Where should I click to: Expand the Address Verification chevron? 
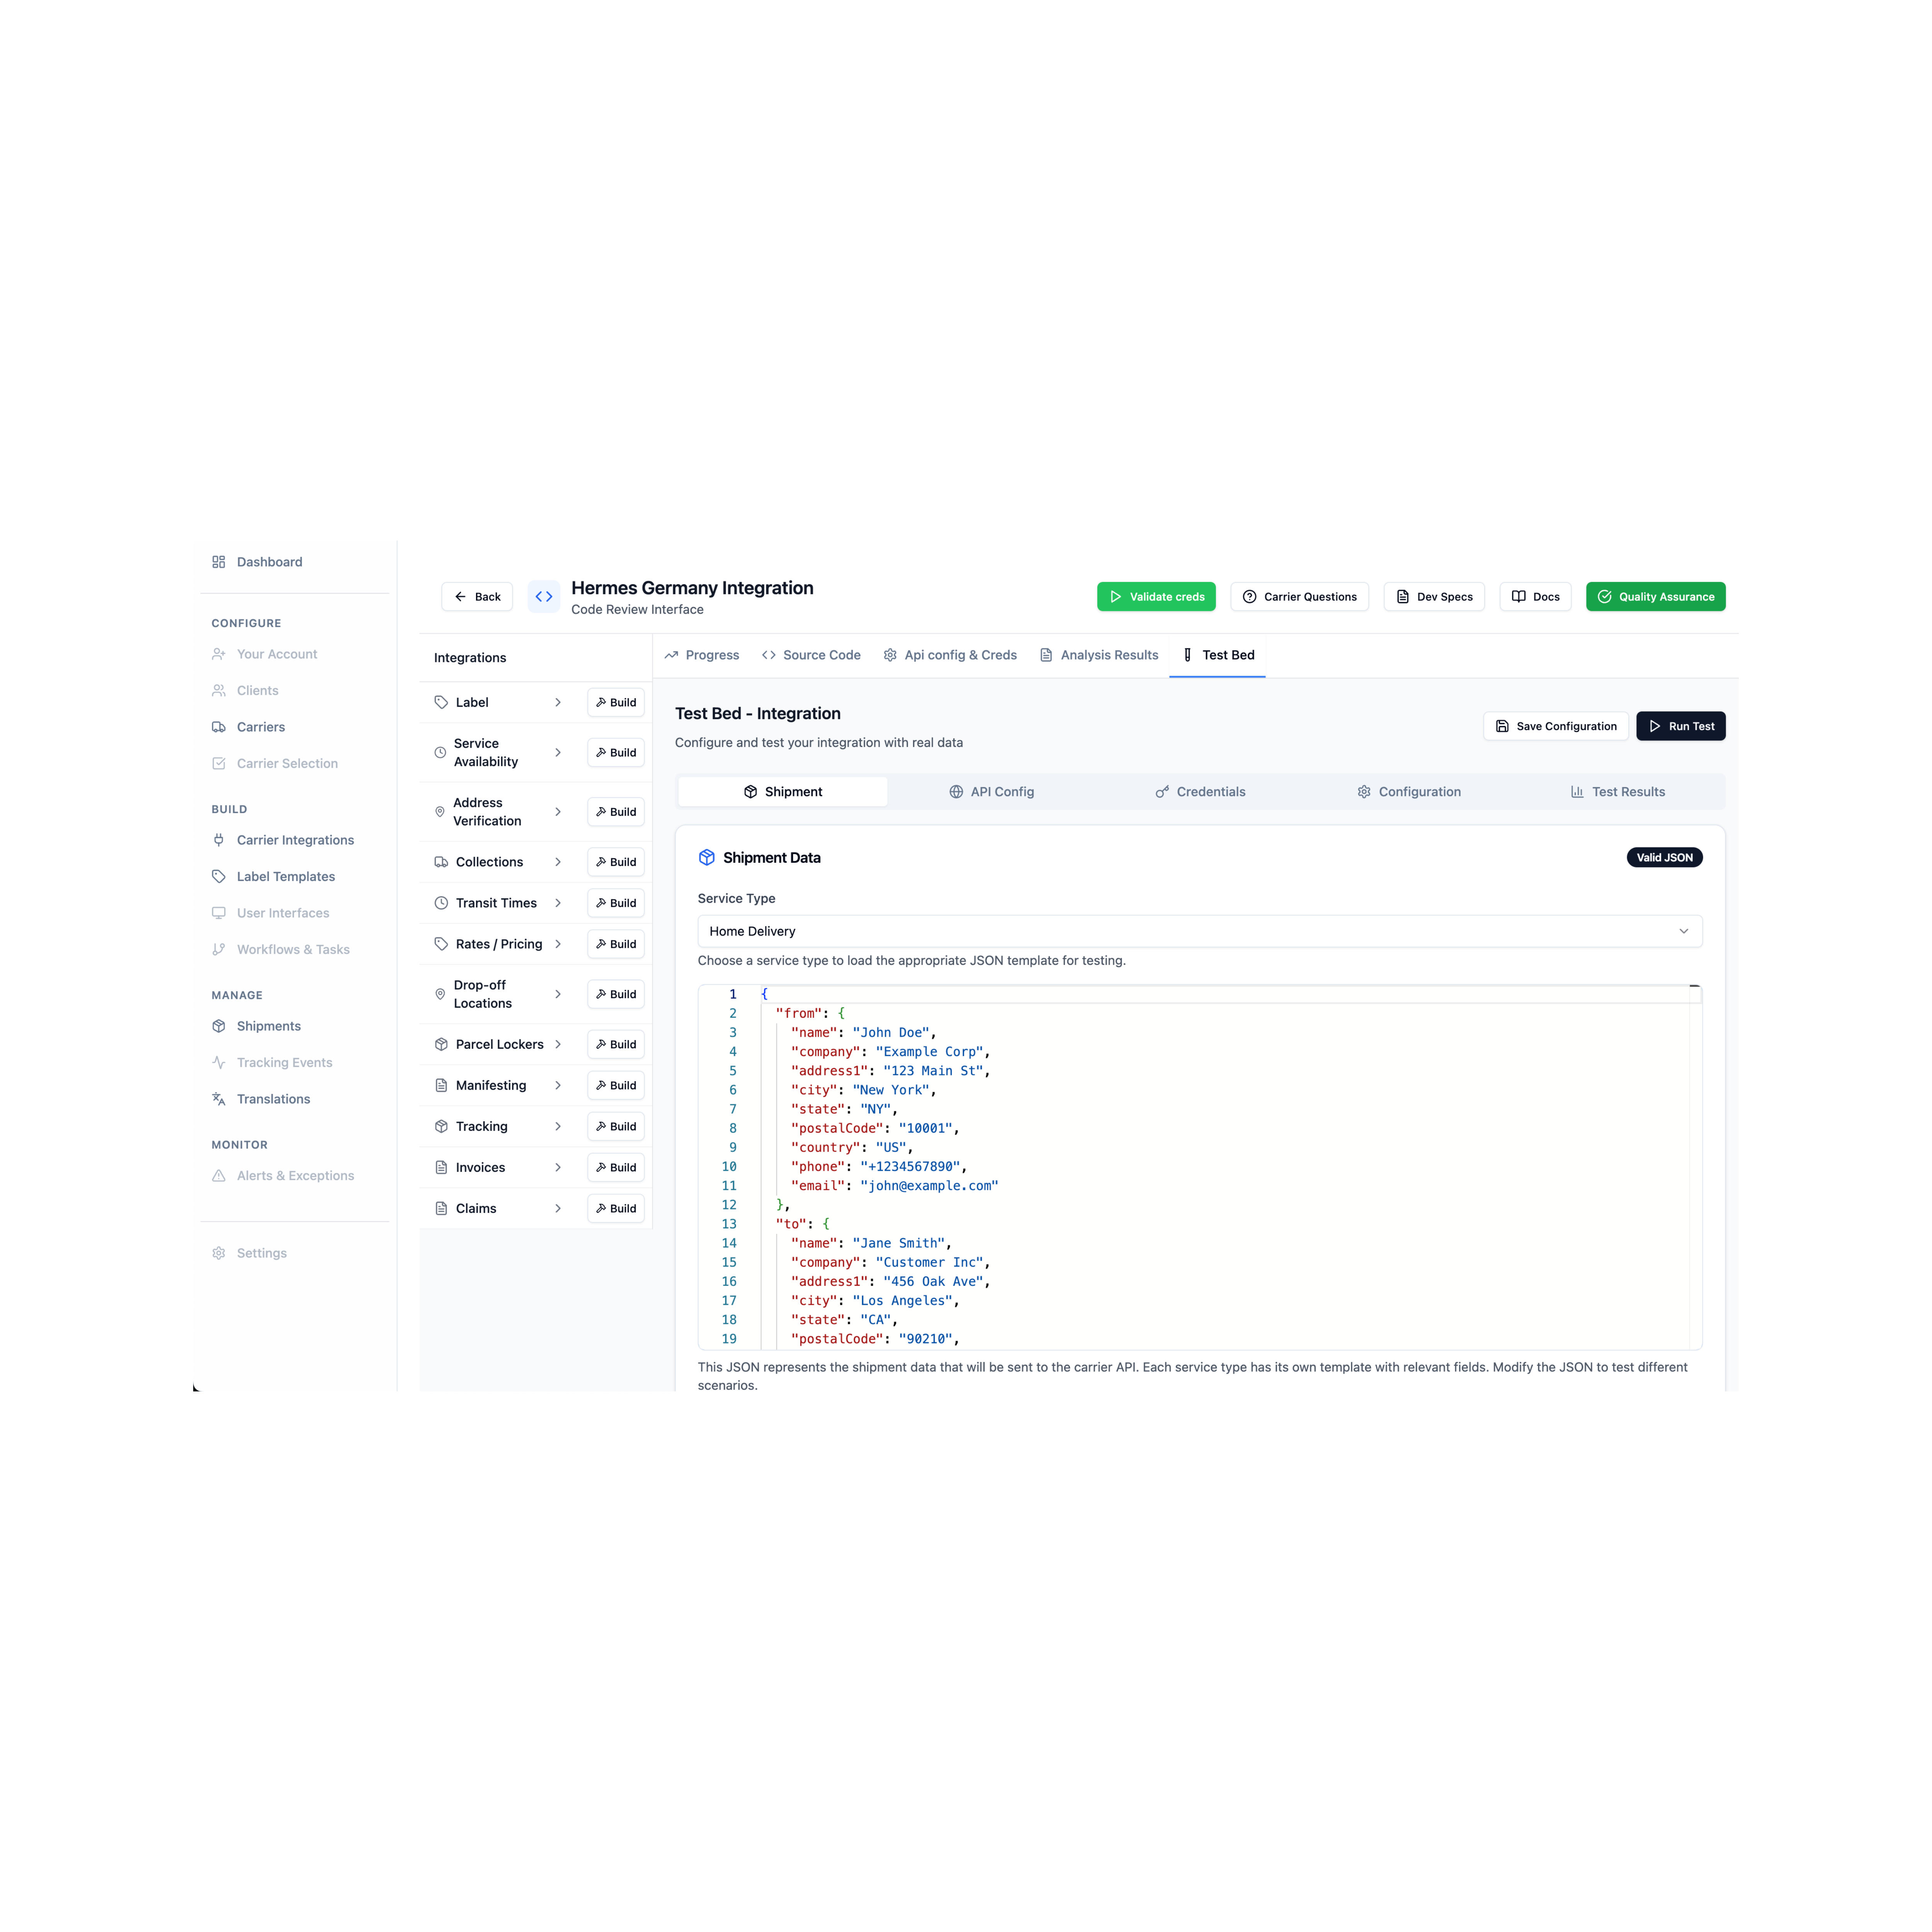558,812
